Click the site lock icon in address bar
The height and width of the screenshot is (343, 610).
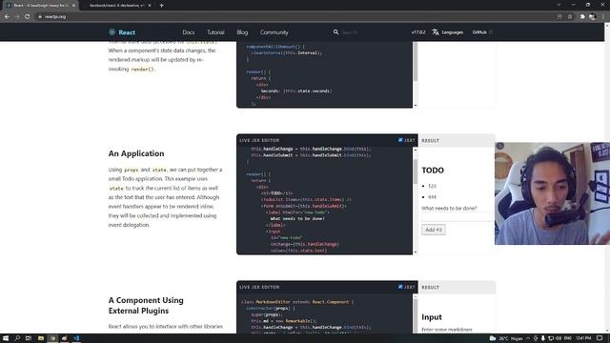click(x=40, y=17)
